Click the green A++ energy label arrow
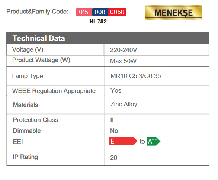The height and width of the screenshot is (180, 218). 154,141
